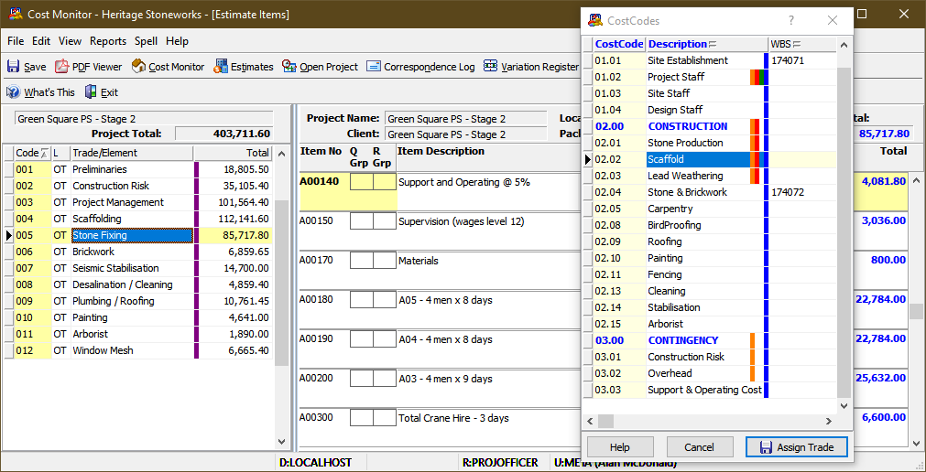Viewport: 926px width, 472px height.
Task: Open the Reports menu
Action: click(108, 41)
